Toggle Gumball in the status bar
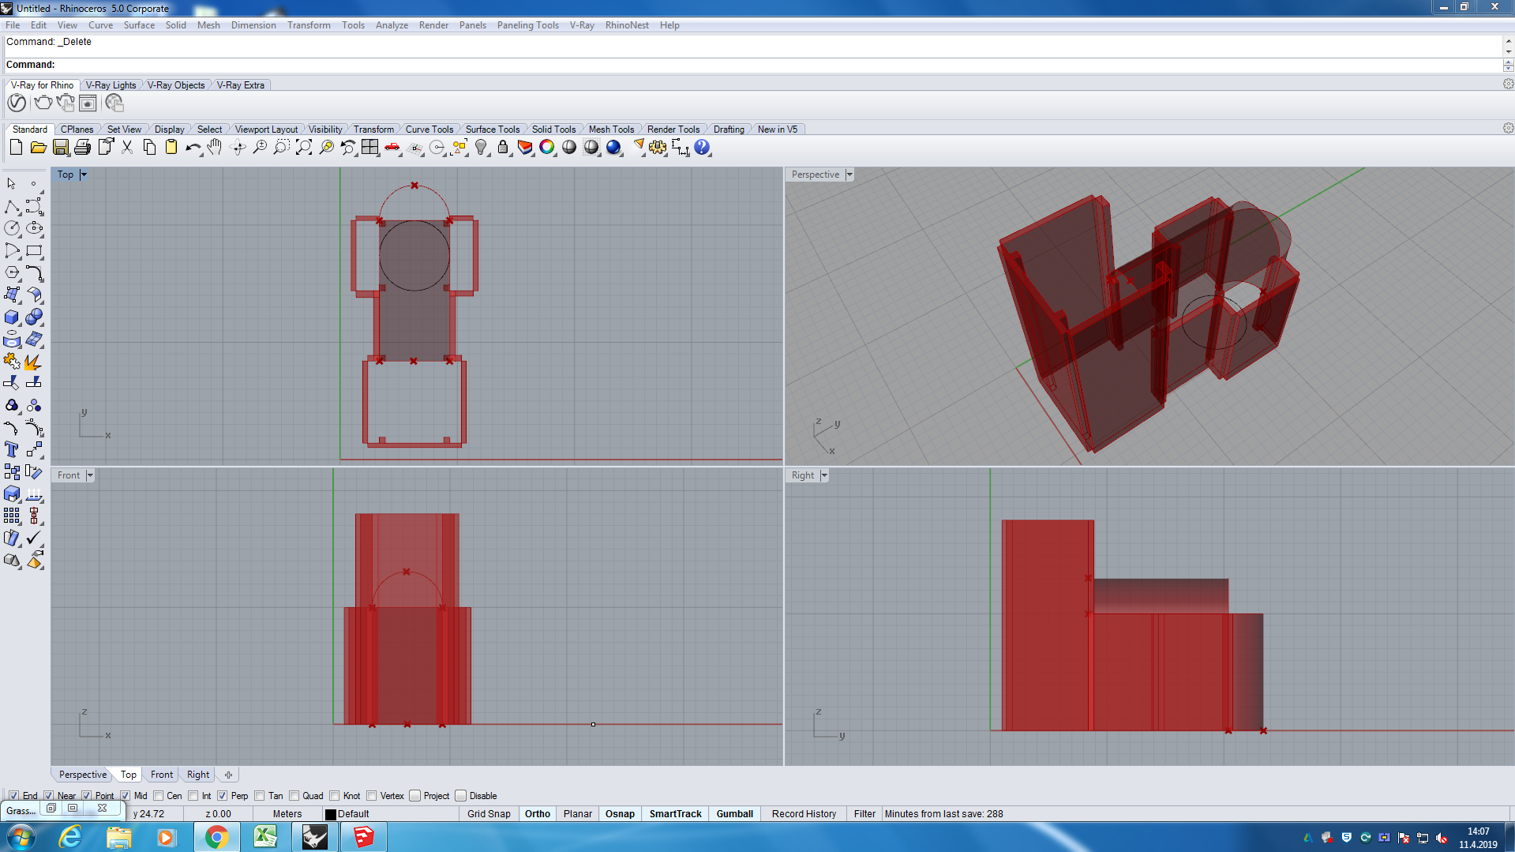The image size is (1515, 852). point(735,814)
